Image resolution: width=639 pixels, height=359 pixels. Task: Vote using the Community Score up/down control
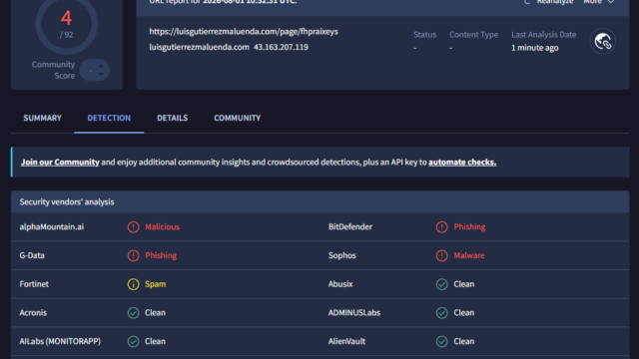(x=95, y=70)
